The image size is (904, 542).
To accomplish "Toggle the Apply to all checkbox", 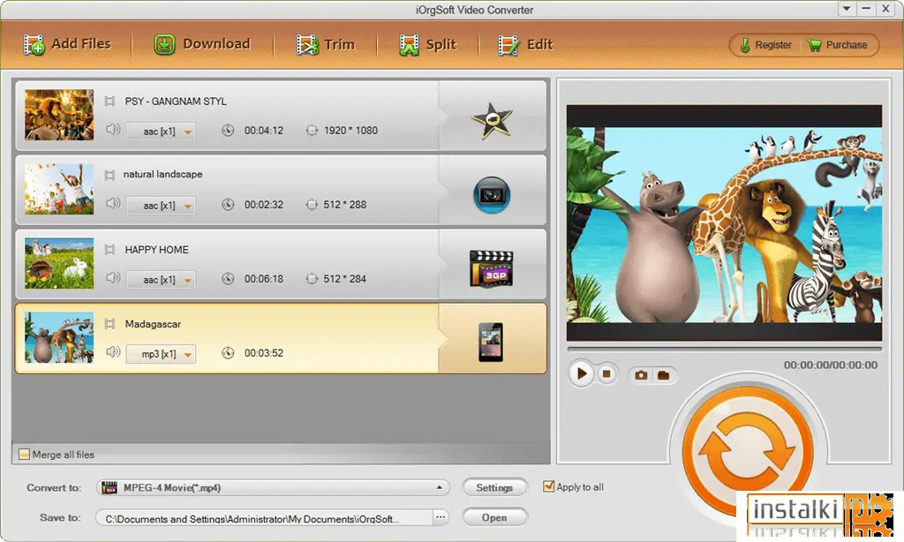I will [x=549, y=486].
